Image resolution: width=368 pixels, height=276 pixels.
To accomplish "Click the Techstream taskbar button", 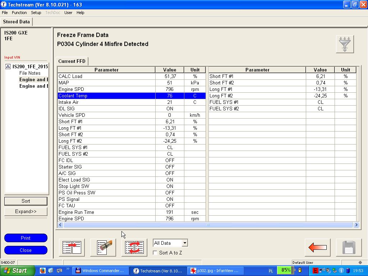I will [158, 271].
